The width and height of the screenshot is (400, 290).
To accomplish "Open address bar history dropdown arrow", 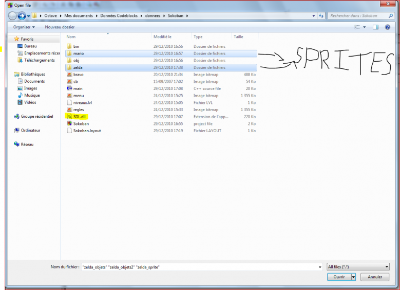I will point(314,16).
